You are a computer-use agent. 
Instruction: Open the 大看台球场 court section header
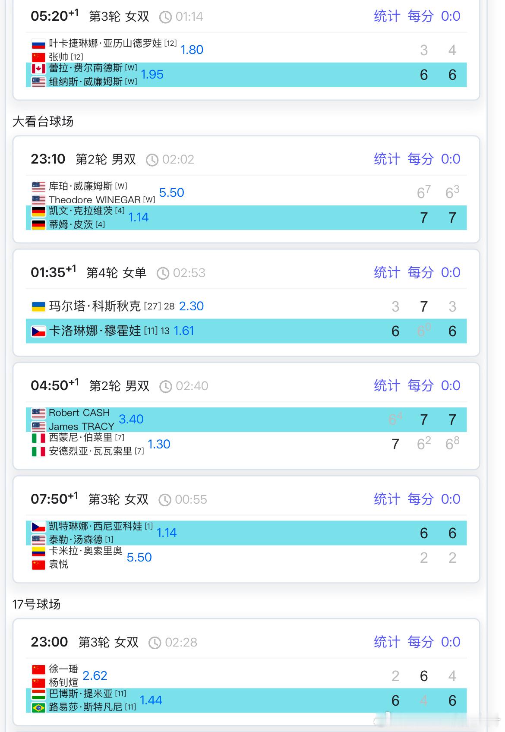pos(43,122)
